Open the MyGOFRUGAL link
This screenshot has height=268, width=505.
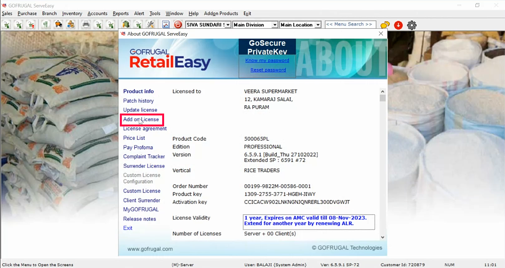pyautogui.click(x=141, y=209)
